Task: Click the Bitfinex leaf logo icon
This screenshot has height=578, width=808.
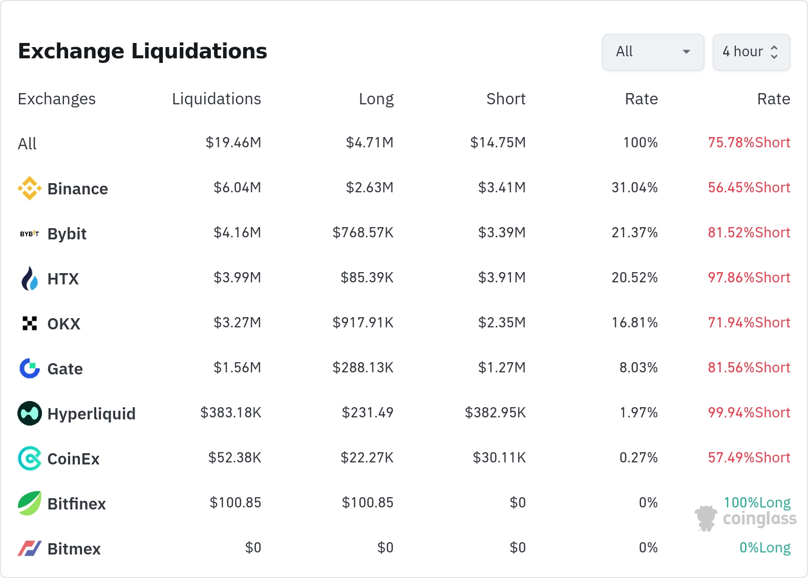Action: click(x=30, y=503)
